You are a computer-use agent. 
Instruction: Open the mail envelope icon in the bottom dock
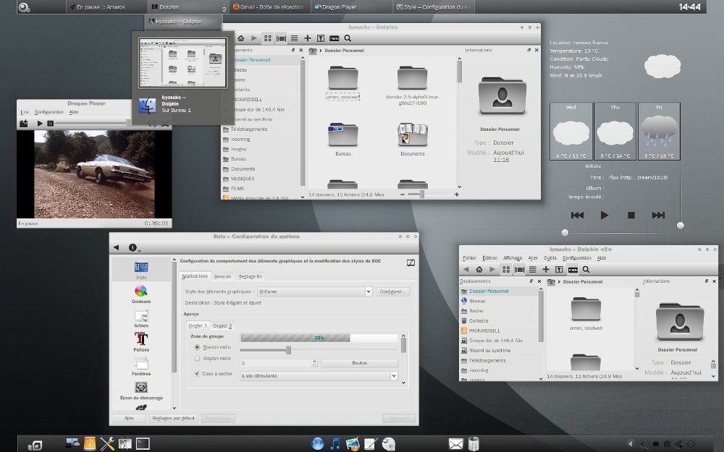point(455,444)
